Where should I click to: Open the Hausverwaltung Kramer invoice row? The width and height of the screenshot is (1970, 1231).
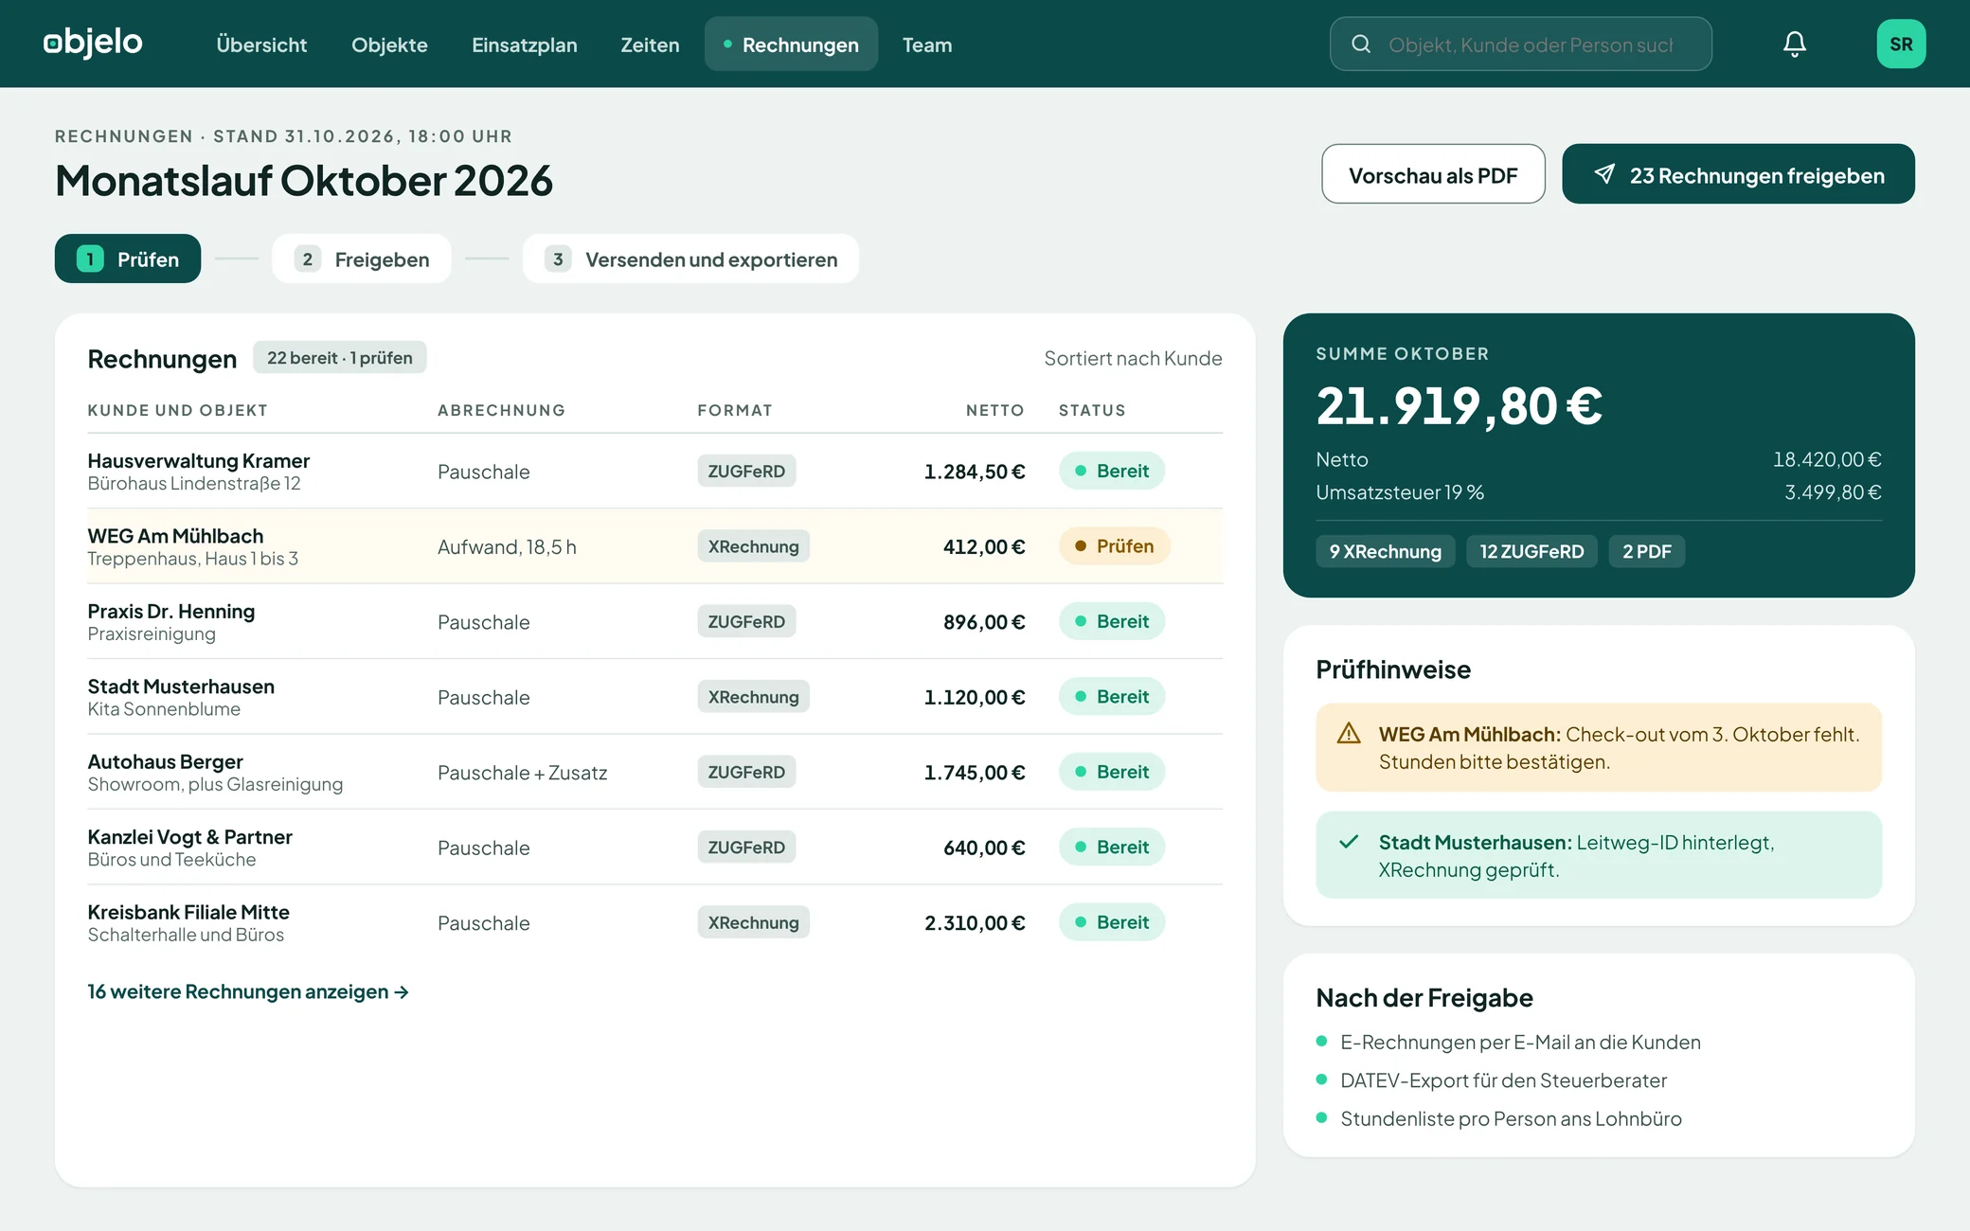click(654, 471)
